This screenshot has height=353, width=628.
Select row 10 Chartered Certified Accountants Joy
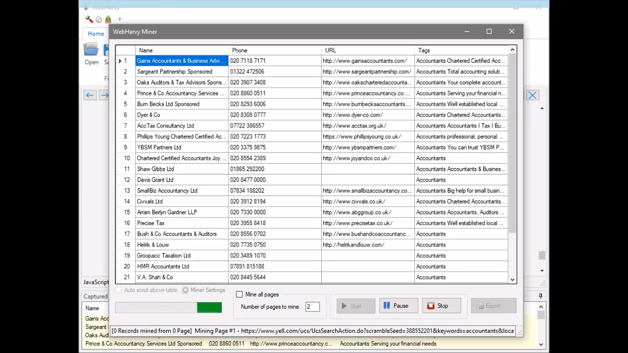point(181,158)
